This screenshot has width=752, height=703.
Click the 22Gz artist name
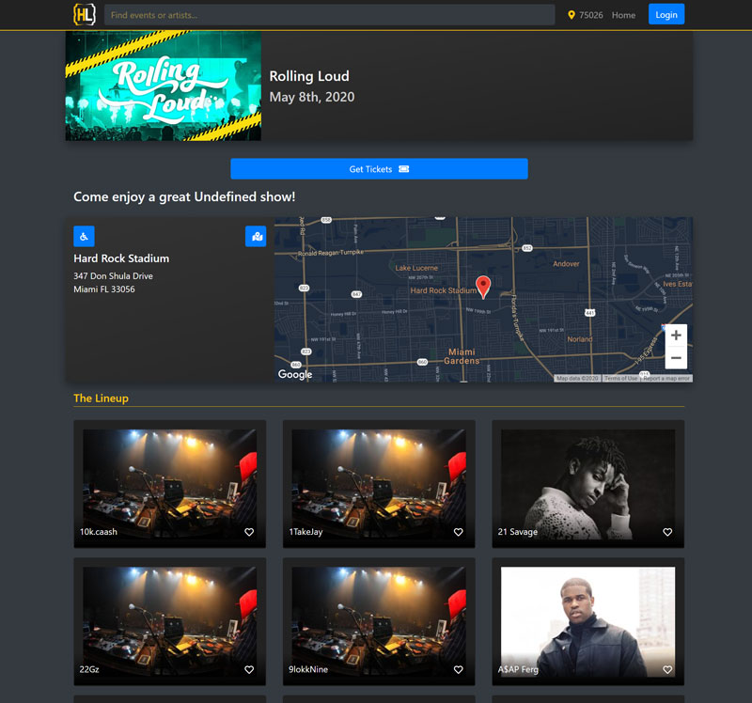[x=89, y=669]
